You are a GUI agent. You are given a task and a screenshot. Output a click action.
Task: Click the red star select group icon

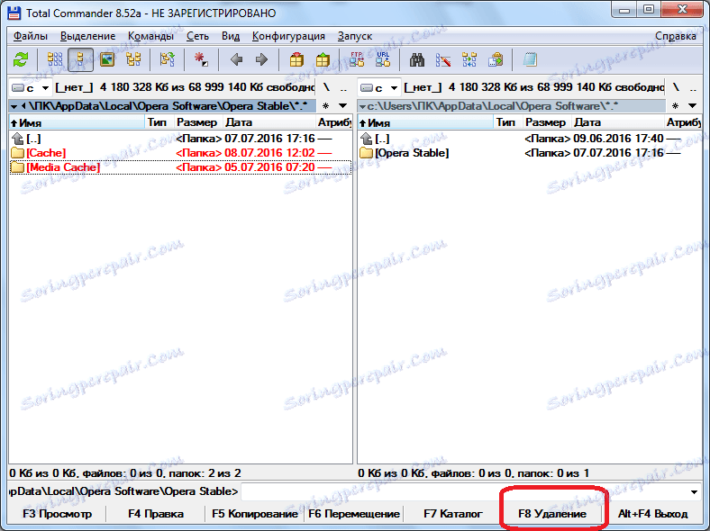point(201,59)
